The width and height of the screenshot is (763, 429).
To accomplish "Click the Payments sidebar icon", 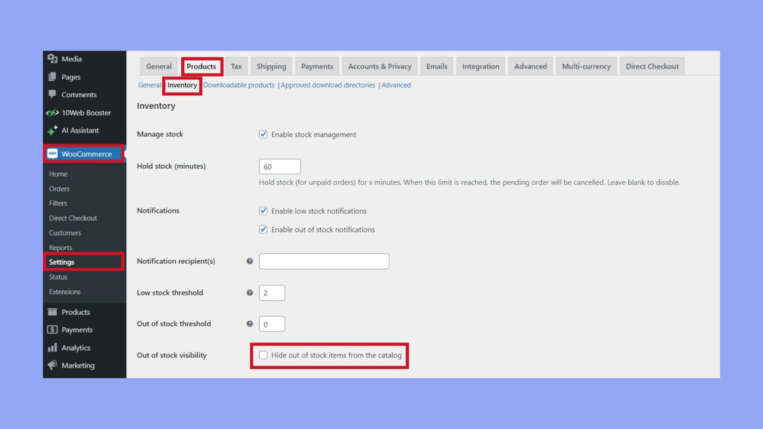I will click(53, 329).
